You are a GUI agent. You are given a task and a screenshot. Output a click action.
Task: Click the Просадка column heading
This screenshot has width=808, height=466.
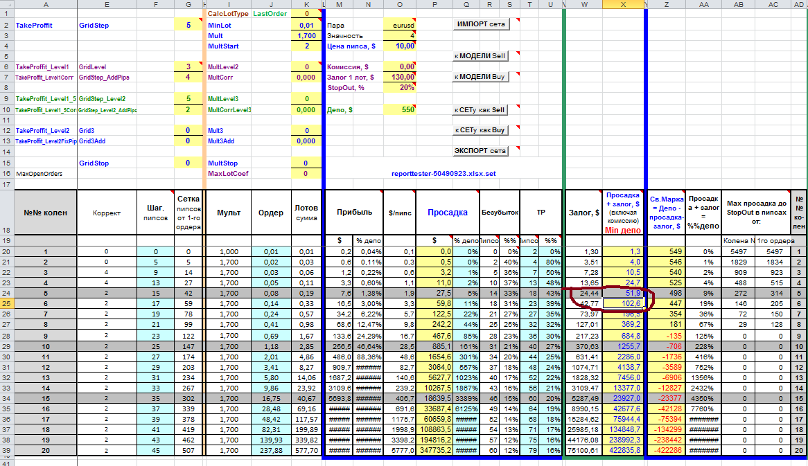pyautogui.click(x=447, y=212)
